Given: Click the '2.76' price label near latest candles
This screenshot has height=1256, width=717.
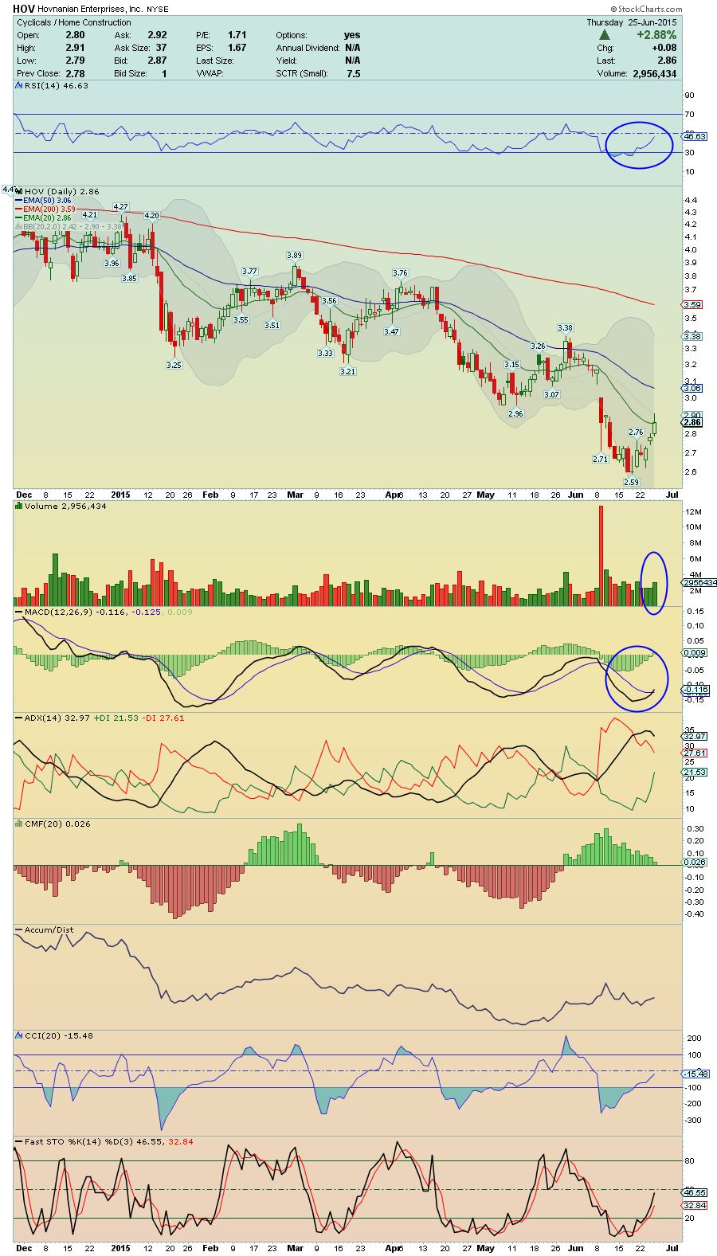Looking at the screenshot, I should (x=636, y=432).
